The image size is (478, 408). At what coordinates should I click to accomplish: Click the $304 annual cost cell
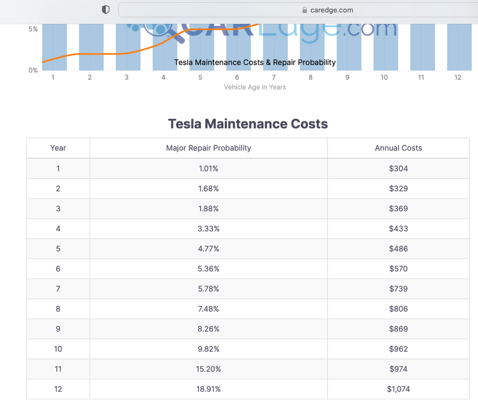pyautogui.click(x=398, y=169)
